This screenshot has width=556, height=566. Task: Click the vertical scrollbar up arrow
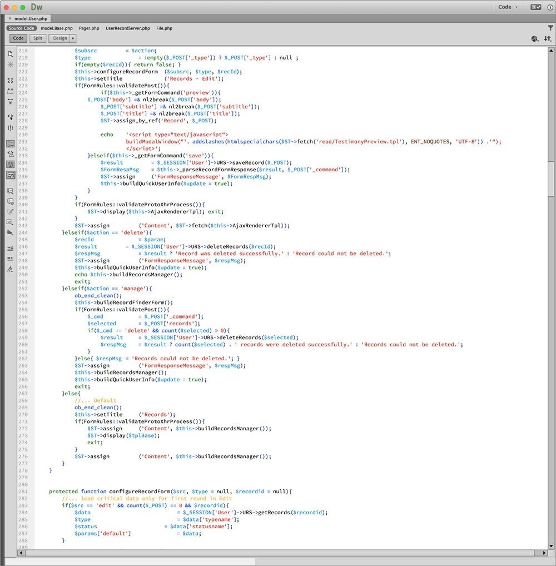pos(551,51)
